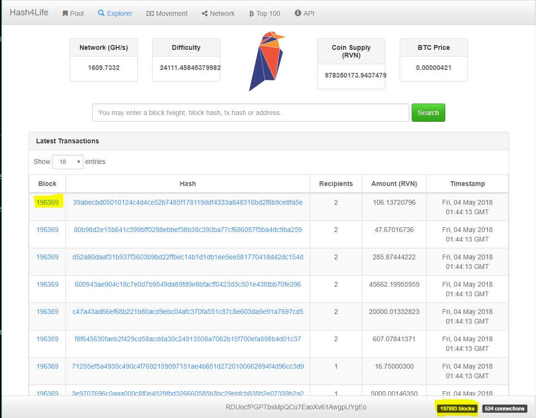Screen dimensions: 536x418
Task: Switch to the Network page
Action: pos(218,13)
